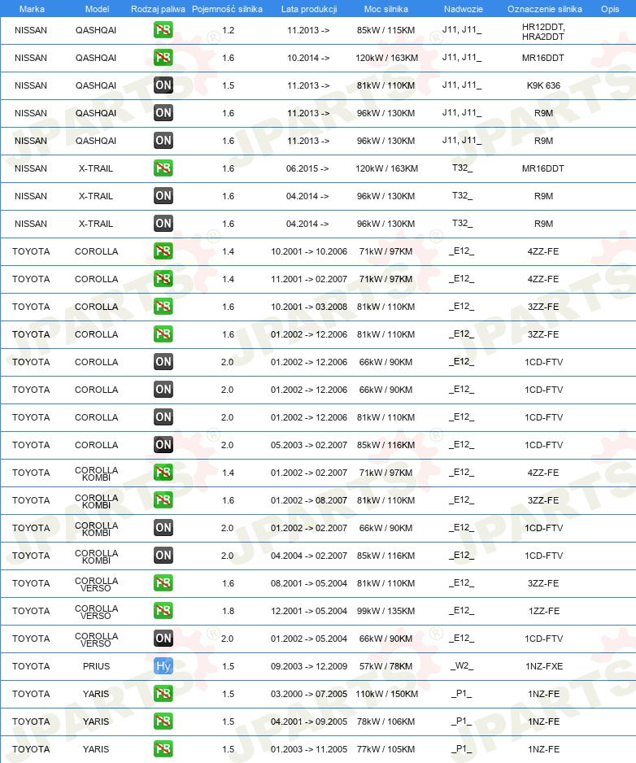Click the _W2_ body code cell

point(462,665)
